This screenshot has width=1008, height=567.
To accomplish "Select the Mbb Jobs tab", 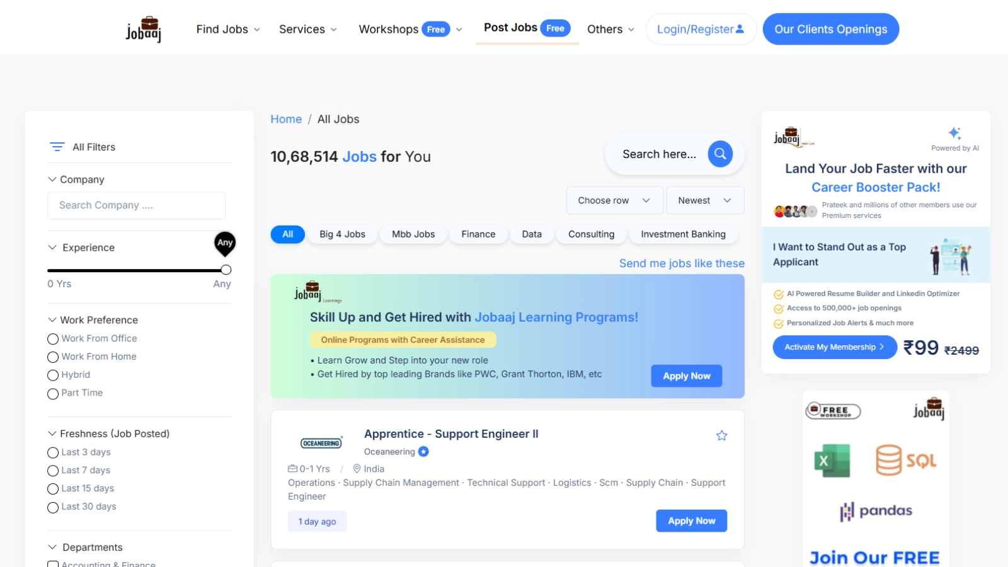I will (413, 234).
